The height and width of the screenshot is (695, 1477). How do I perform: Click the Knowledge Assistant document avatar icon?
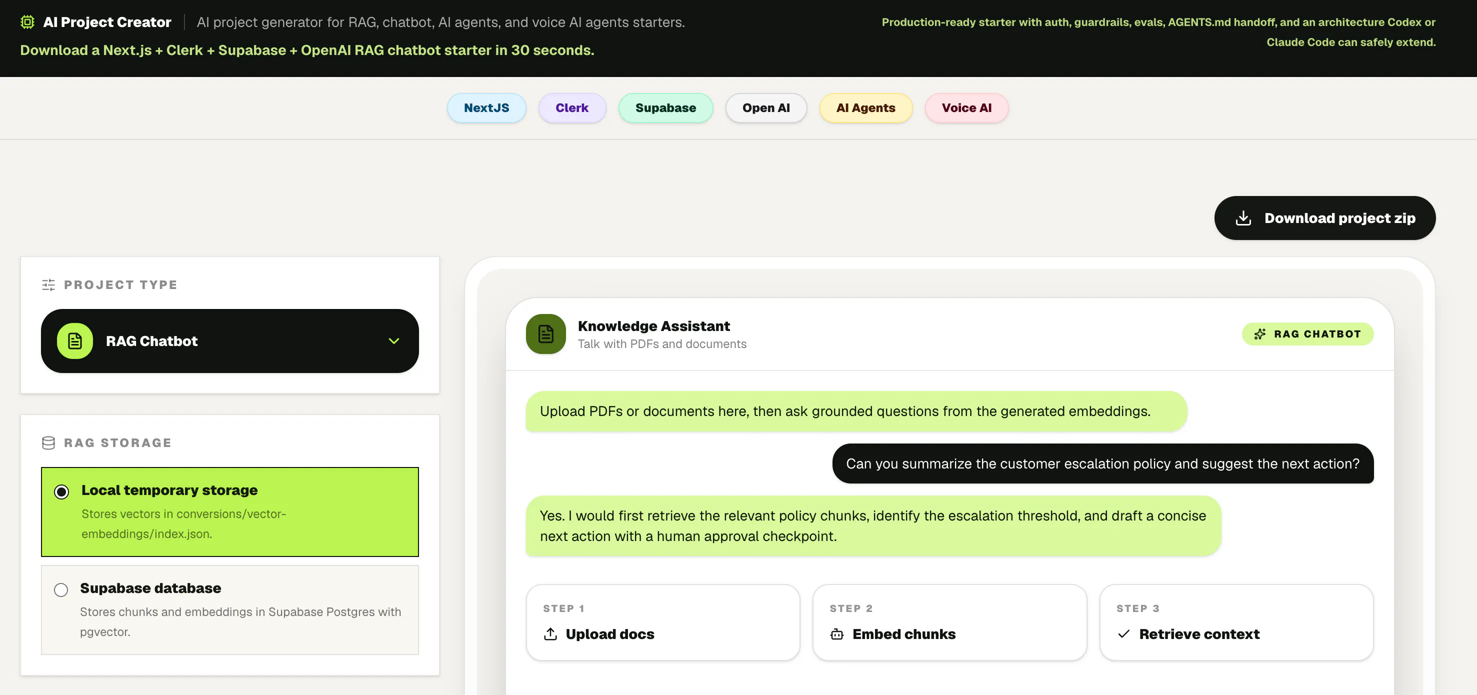pyautogui.click(x=546, y=333)
